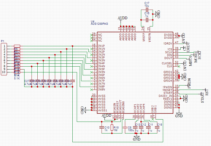Select the C13 1u capacitor symbol

135,127
